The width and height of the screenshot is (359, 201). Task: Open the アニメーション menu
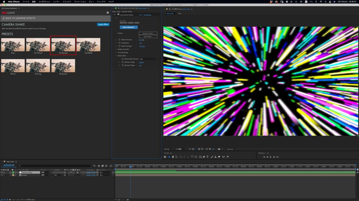[x=80, y=2]
